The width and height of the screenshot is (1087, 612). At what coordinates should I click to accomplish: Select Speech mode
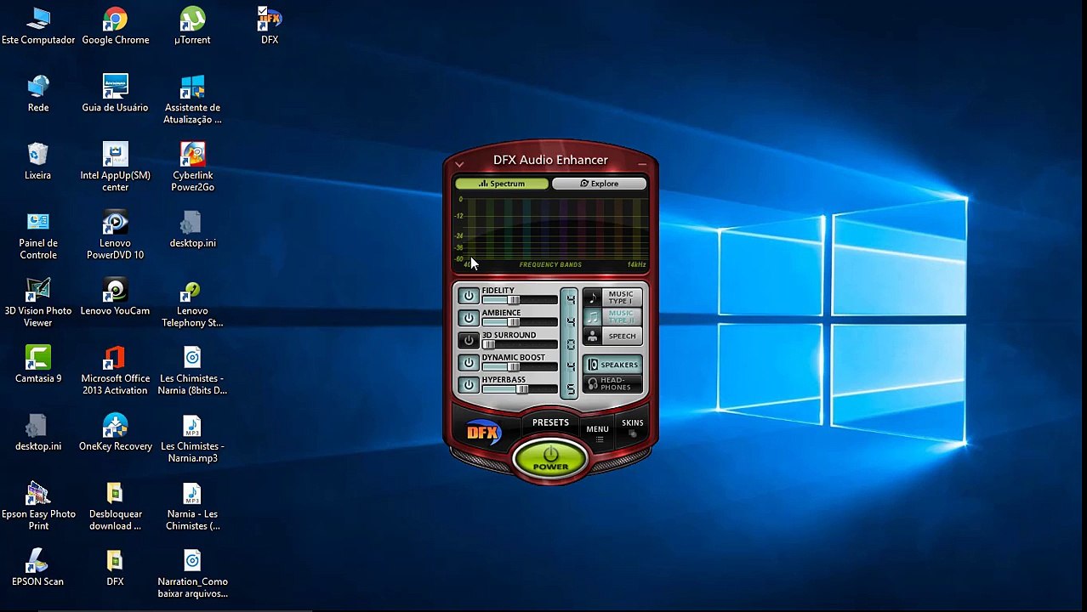[612, 336]
